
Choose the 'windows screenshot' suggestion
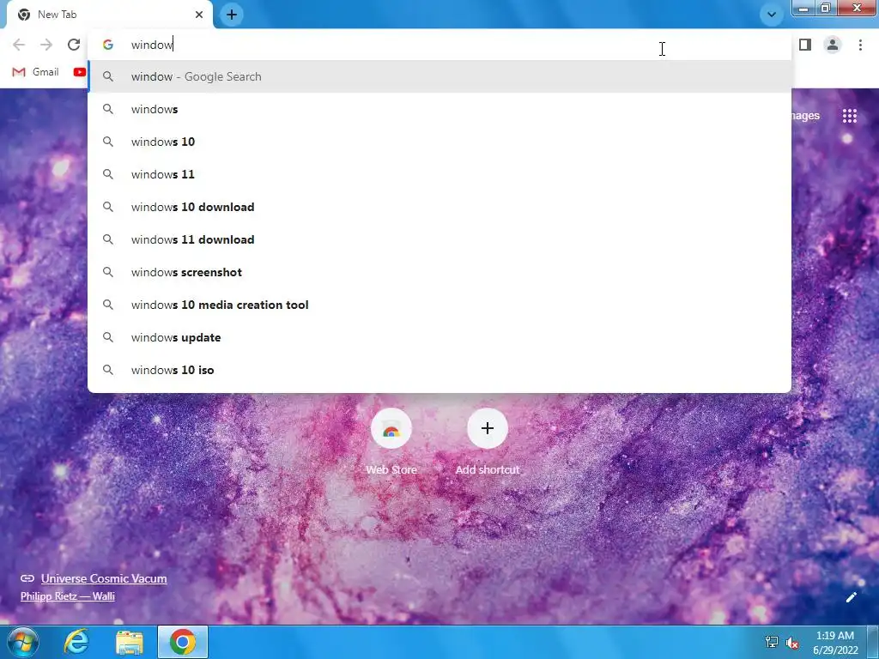point(439,272)
